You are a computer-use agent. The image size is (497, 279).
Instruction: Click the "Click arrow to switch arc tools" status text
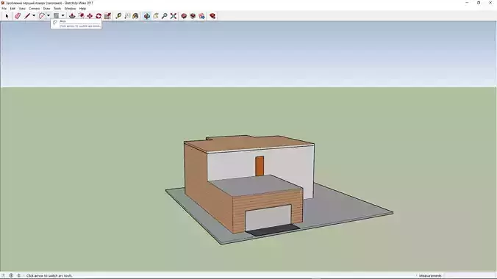pos(49,275)
